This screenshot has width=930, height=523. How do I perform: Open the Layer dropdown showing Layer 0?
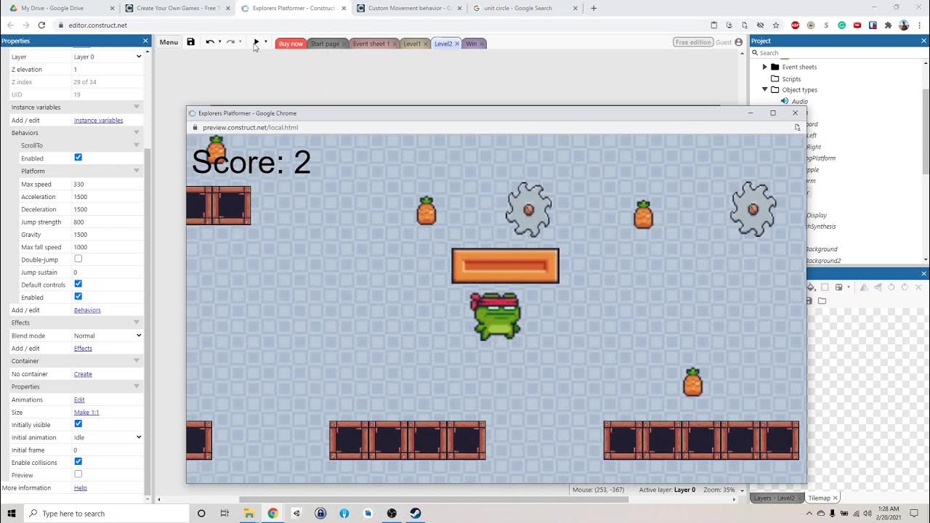point(108,57)
